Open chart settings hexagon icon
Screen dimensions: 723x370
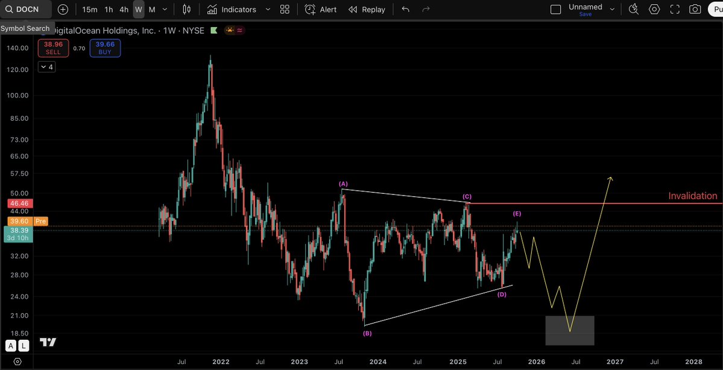point(654,9)
